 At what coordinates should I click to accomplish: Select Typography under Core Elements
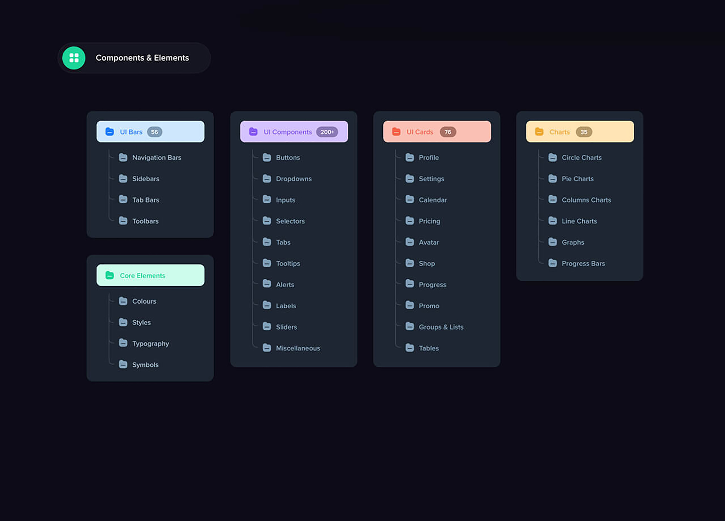pos(150,343)
